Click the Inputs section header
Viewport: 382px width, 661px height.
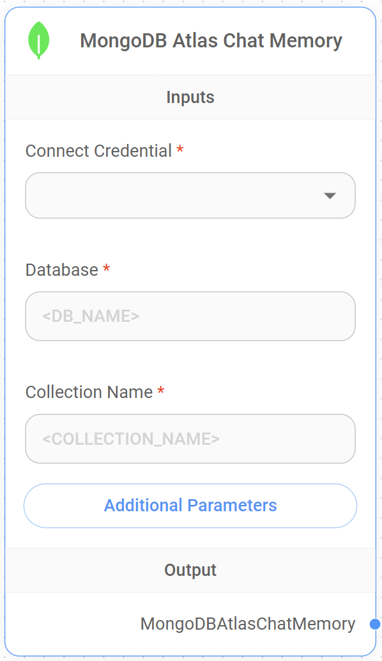pyautogui.click(x=190, y=97)
